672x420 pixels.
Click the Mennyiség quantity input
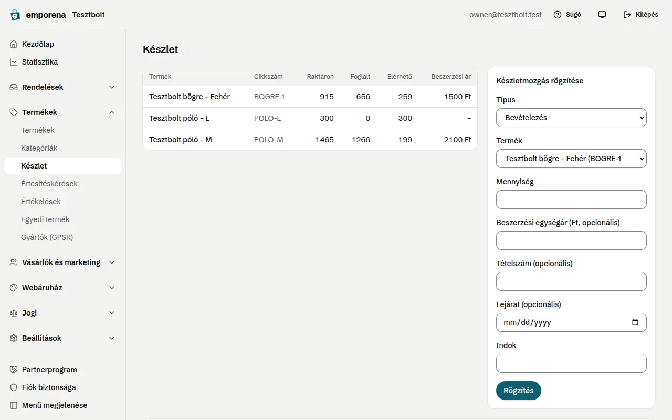point(571,199)
